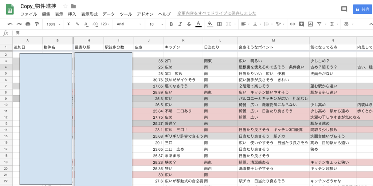Open the 表示形式 menu
Viewport: 373px width, 186px height.
(x=89, y=14)
